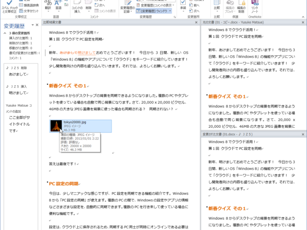Select '挿入された箇所: 1' summary line
307x230 pixels.
tap(20, 38)
